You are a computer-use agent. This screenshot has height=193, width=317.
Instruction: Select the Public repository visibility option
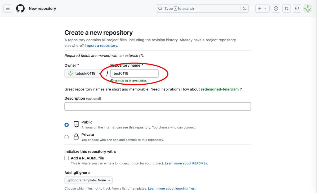[x=66, y=125]
